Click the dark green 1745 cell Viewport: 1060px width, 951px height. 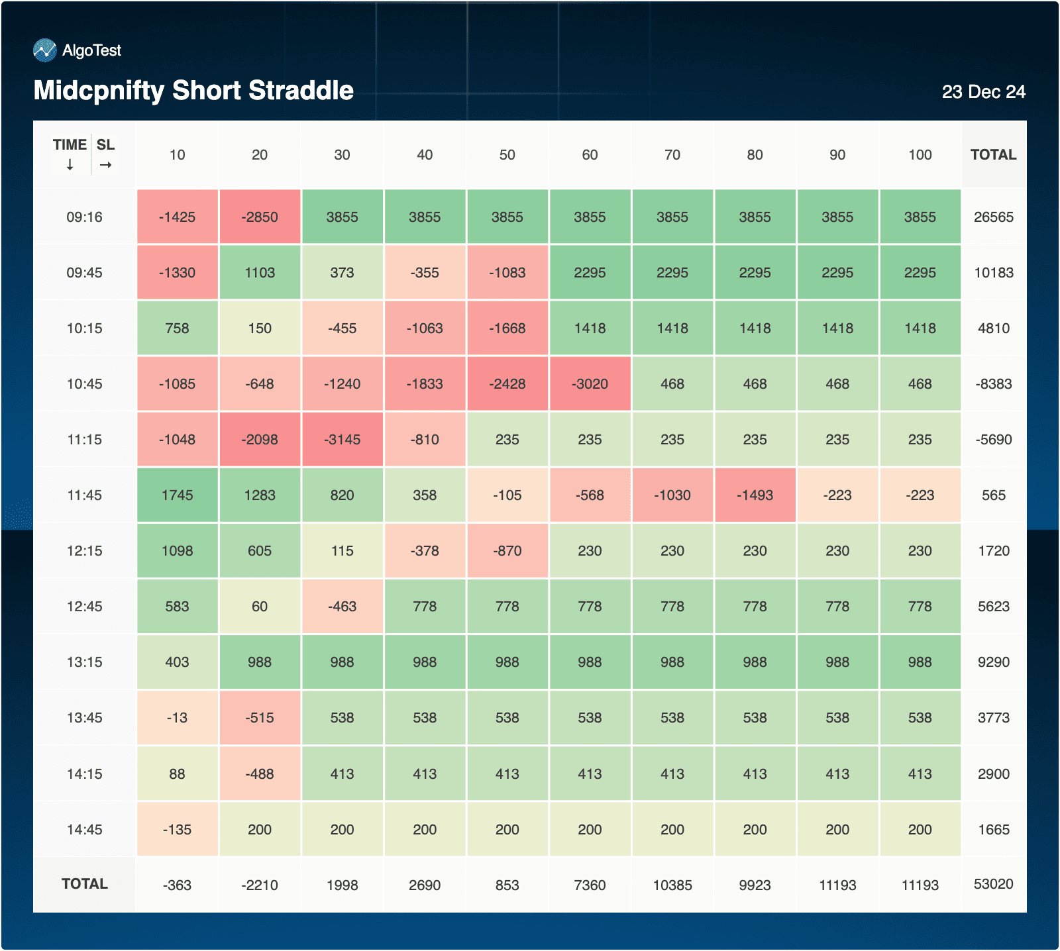pyautogui.click(x=177, y=495)
